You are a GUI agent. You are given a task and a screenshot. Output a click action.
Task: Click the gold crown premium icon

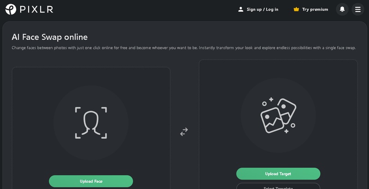coord(296,9)
